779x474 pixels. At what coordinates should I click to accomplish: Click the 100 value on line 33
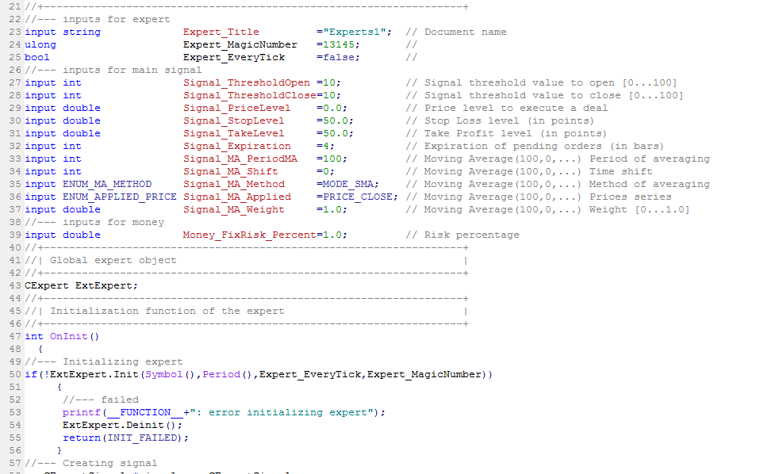332,159
